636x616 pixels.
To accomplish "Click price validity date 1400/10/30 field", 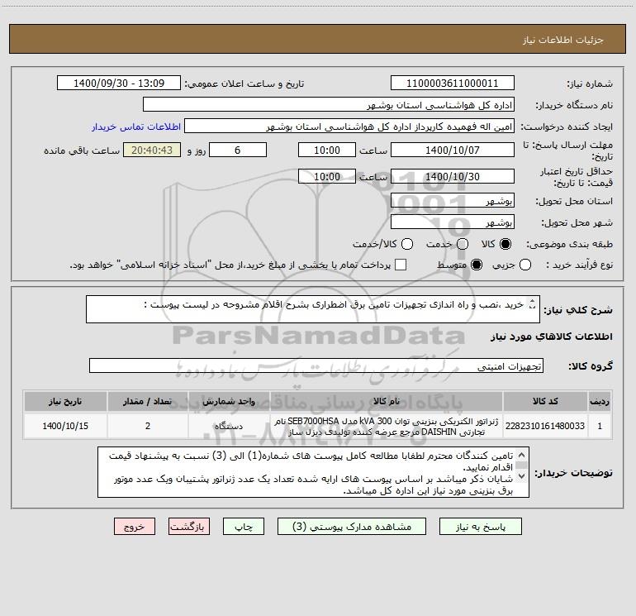I will (x=453, y=177).
